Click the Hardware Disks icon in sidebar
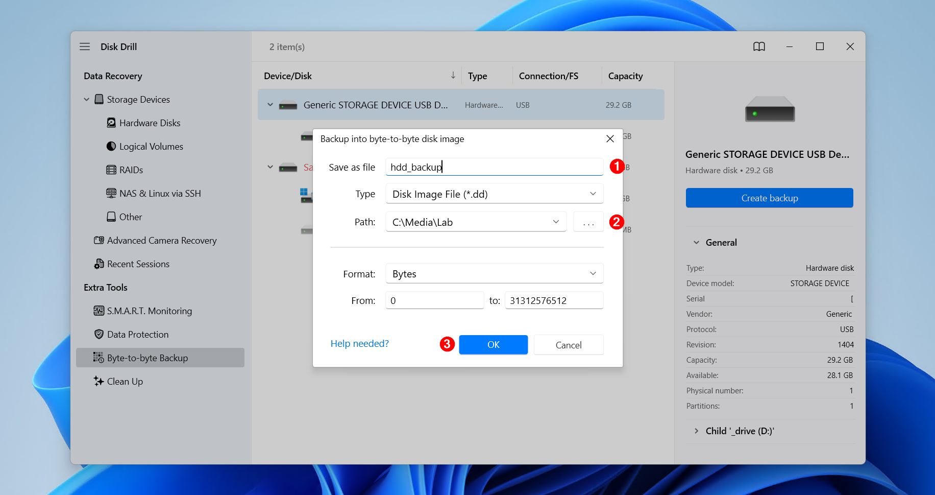 tap(111, 123)
